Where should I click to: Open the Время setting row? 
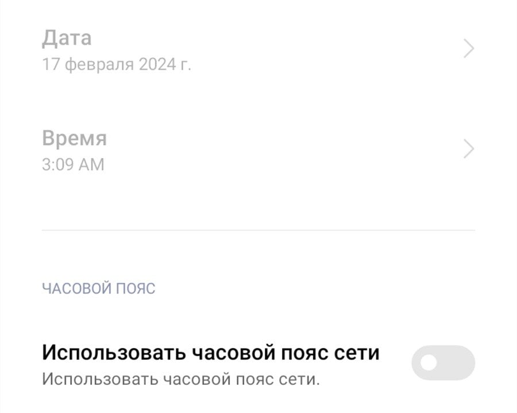258,150
